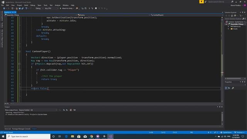Click the git branch in status bar
Viewport: 247px width, 139px height.
coord(239,132)
